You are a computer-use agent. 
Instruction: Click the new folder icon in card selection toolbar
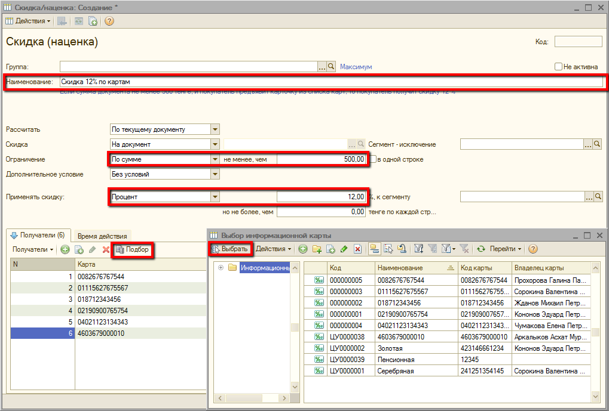coord(317,249)
